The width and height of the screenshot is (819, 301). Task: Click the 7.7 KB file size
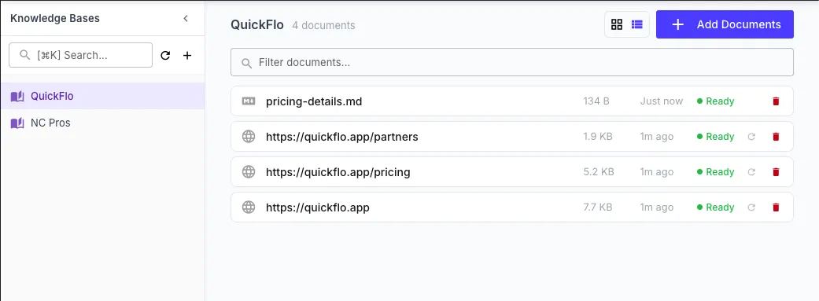pos(598,207)
